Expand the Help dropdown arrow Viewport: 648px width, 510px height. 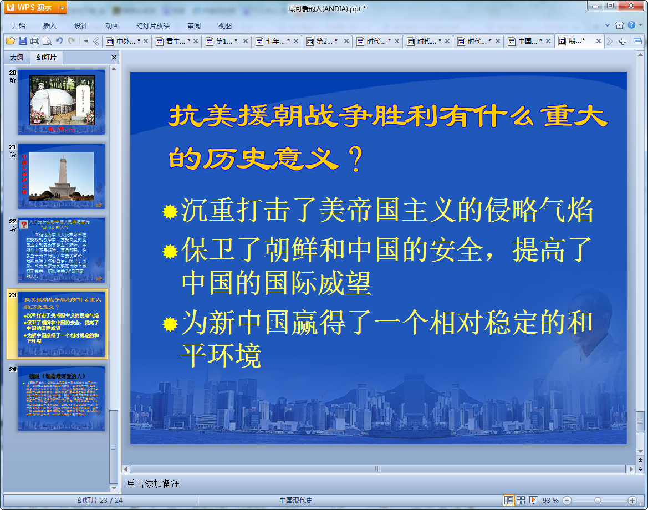click(641, 25)
